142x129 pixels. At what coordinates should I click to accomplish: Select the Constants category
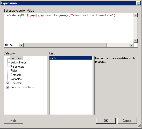pos(17,58)
